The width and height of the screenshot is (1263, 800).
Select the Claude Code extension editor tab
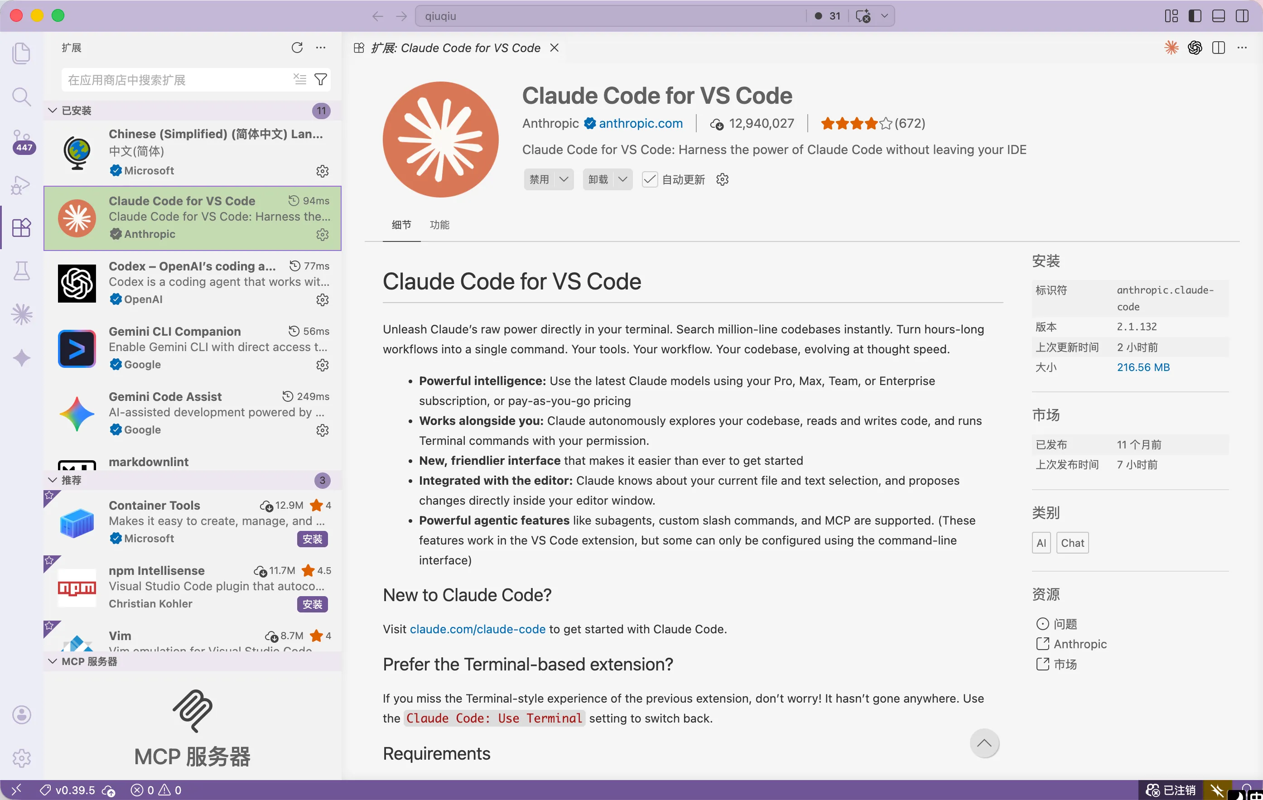pos(455,48)
